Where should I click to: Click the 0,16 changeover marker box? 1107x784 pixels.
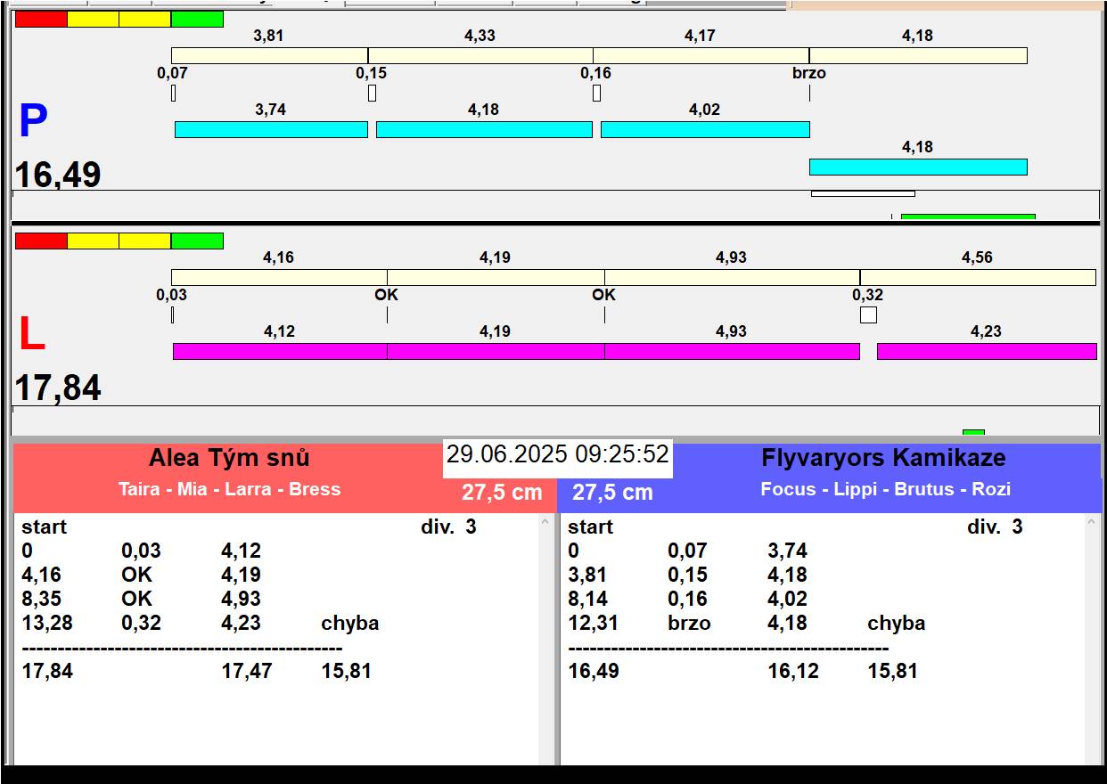coord(596,93)
